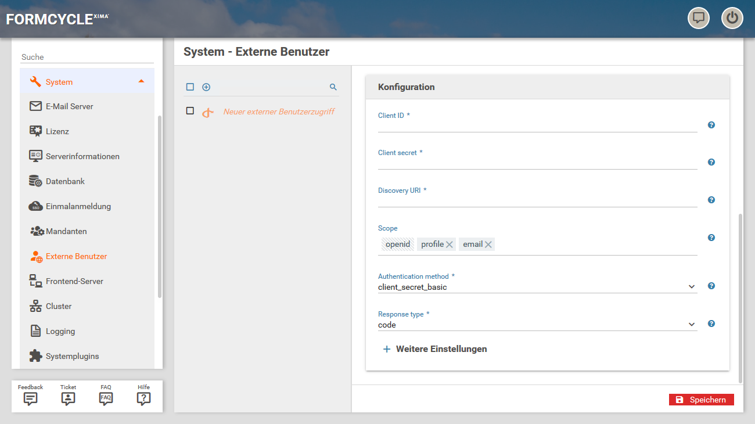Focus the Client secret field

[538, 163]
